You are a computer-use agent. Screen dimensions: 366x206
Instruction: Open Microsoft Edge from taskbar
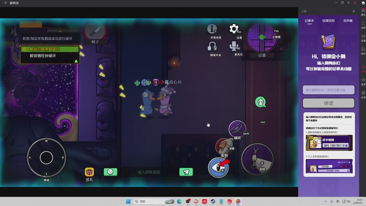[179, 201]
